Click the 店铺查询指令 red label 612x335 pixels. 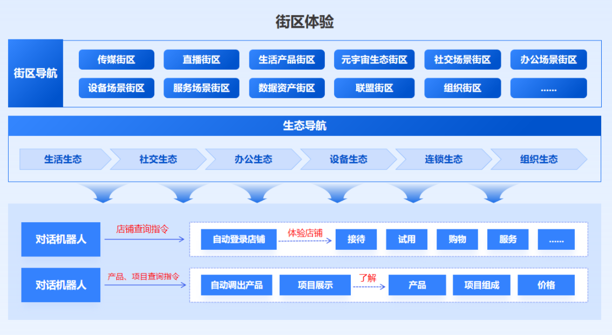142,229
